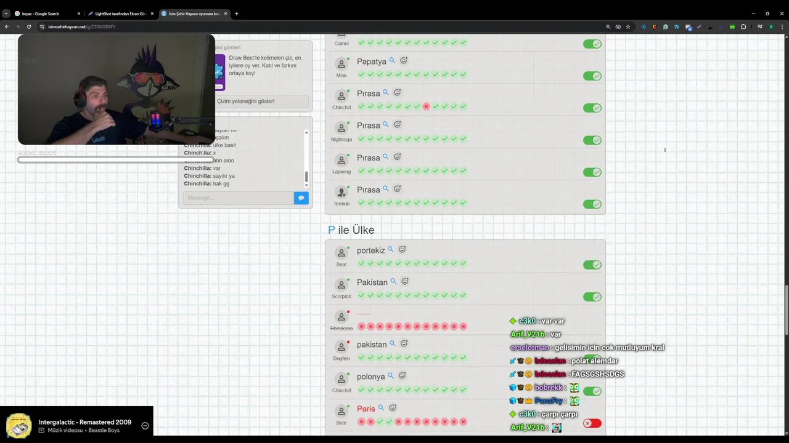React with emoji to Termite's Pırasa
789x443 pixels.
click(398, 188)
